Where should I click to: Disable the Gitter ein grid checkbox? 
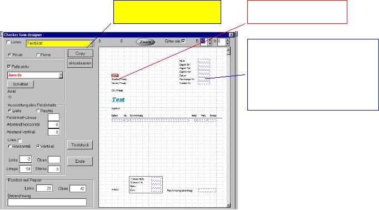[x=183, y=41]
